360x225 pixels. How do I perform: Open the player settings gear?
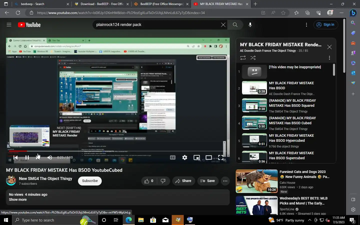(185, 157)
